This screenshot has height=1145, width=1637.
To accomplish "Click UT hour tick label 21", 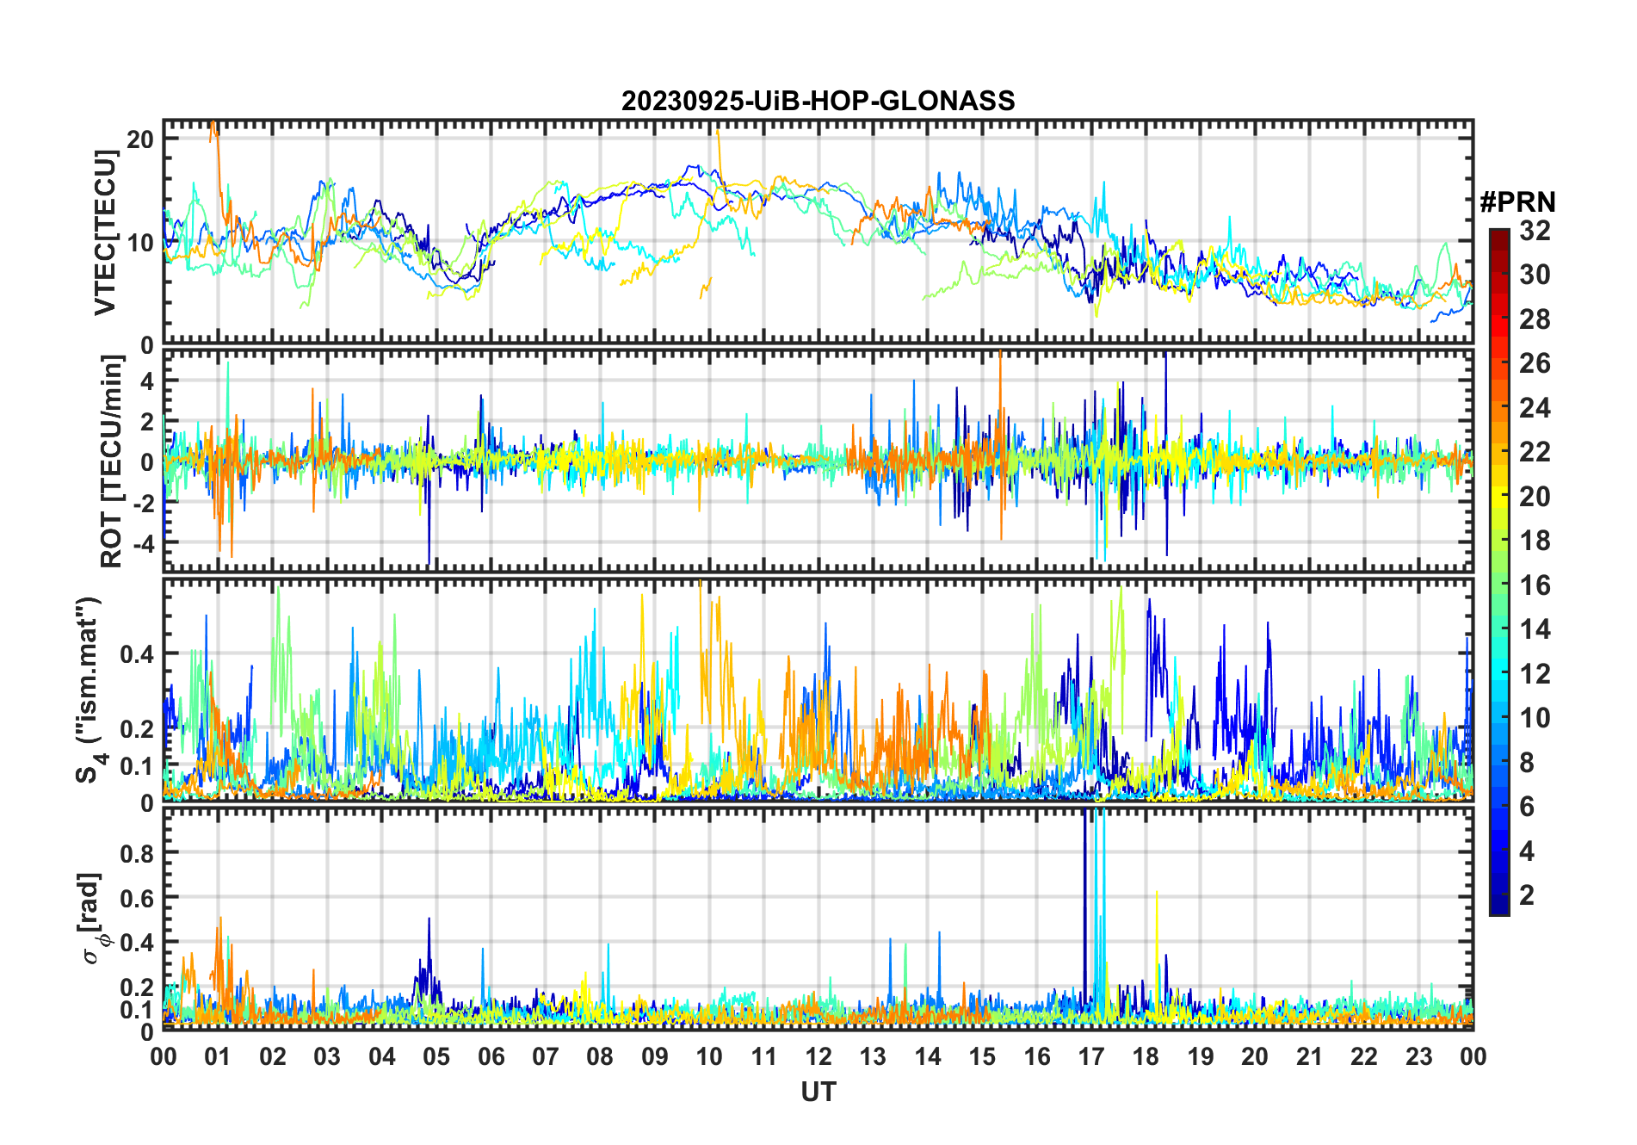I will pyautogui.click(x=1310, y=1056).
